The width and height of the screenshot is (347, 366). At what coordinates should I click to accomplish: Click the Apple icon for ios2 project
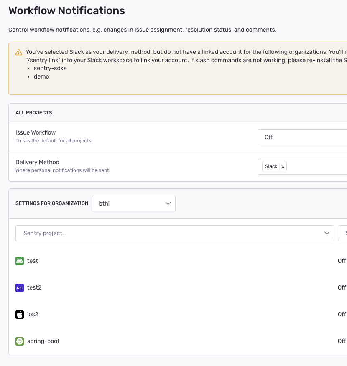click(19, 314)
